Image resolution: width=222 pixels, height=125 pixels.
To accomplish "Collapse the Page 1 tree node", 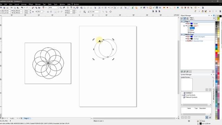I will coord(182,22).
